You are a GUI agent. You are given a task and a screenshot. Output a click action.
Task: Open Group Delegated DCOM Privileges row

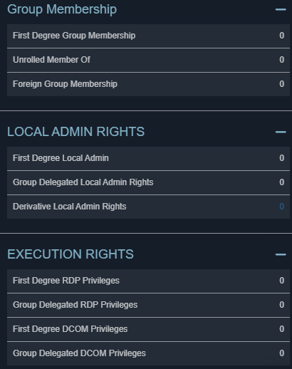click(148, 353)
